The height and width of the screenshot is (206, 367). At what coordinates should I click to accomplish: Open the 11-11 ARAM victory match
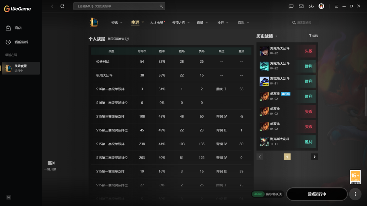287,142
